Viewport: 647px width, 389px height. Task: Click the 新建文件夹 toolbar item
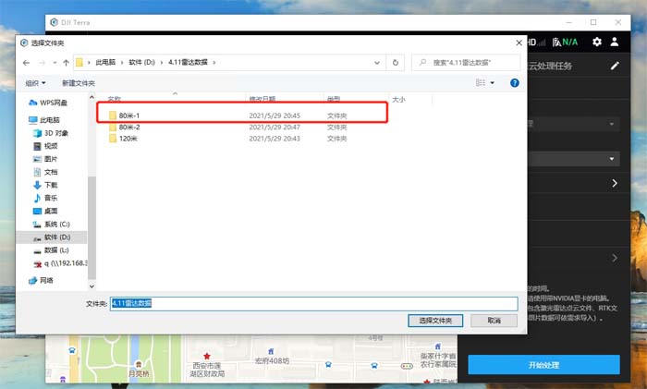(80, 83)
